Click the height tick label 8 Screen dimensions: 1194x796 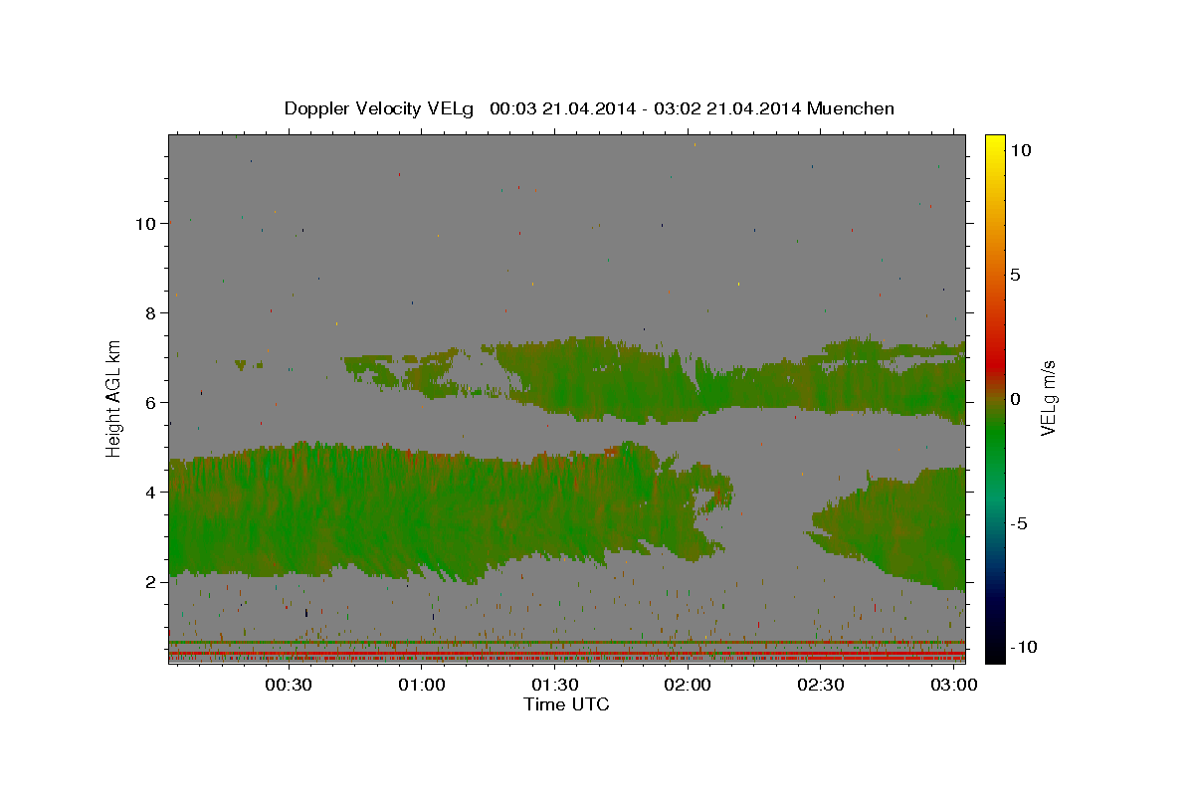tap(150, 313)
